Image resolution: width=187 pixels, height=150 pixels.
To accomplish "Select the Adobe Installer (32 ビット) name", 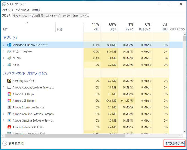I will coord(28,127).
